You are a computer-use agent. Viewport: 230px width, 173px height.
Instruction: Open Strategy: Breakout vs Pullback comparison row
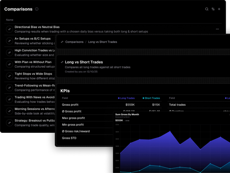(x=30, y=123)
